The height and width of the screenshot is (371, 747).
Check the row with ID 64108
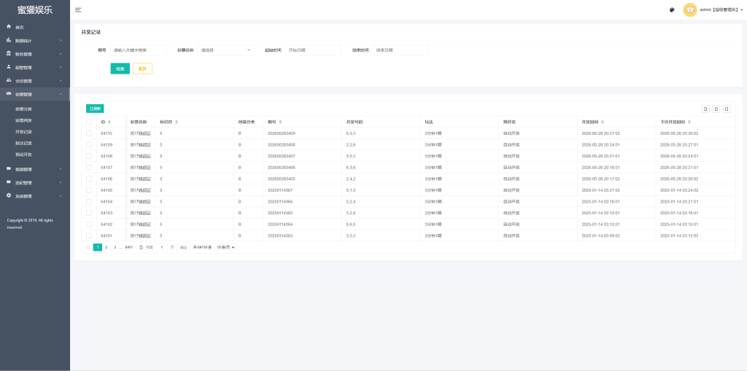pyautogui.click(x=88, y=156)
